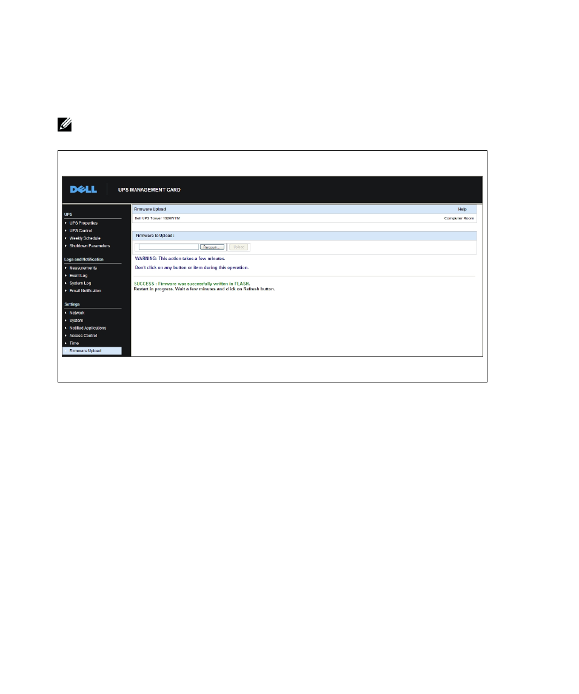Click the Dell logo in header

tap(83, 190)
